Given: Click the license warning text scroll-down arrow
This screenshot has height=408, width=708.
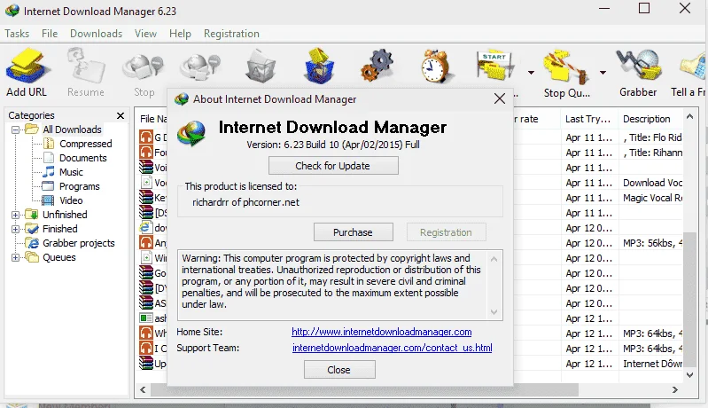Looking at the screenshot, I should pos(494,312).
